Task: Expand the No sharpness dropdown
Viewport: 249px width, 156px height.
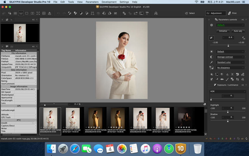Action: click(x=230, y=68)
